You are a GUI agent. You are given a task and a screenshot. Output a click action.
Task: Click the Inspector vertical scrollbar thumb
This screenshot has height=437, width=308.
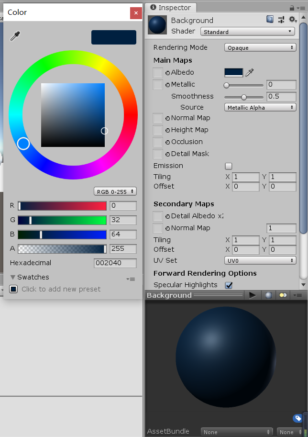click(303, 128)
